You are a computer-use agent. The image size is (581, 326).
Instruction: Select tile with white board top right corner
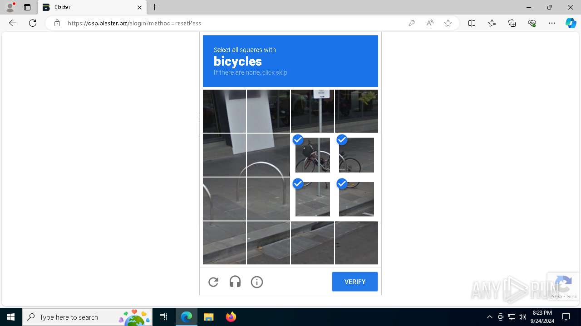coord(268,111)
